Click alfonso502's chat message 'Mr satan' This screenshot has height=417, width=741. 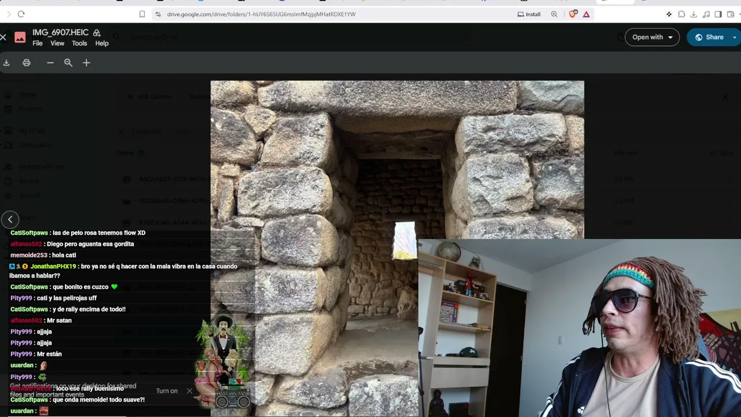(59, 321)
